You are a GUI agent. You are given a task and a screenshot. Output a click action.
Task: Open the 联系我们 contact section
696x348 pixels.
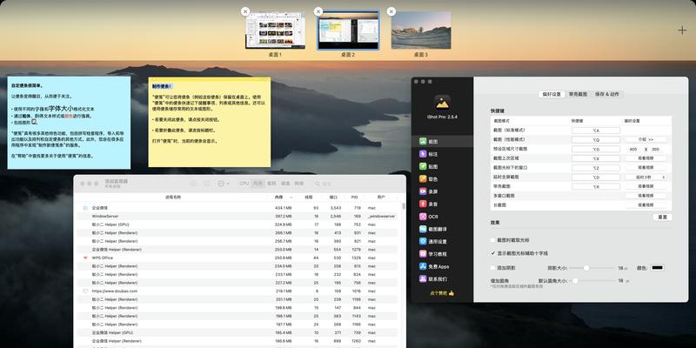(442, 279)
